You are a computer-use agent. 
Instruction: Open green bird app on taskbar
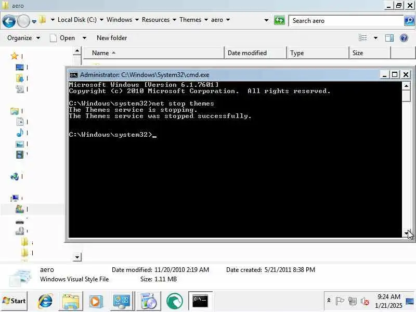click(174, 302)
